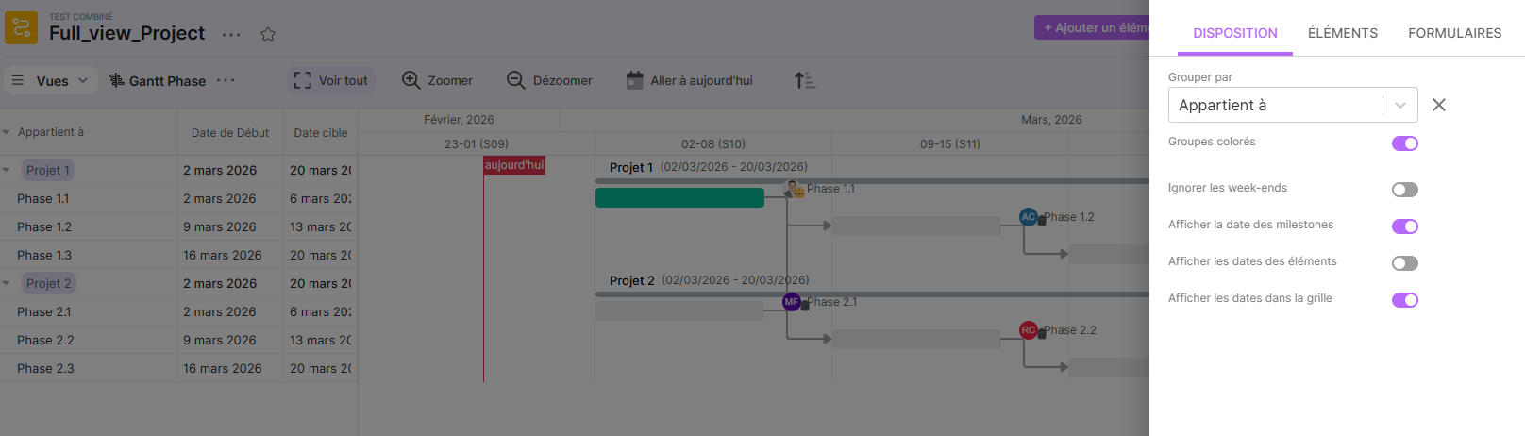Enable Ignorer les week-ends toggle
This screenshot has height=436, width=1525.
tap(1404, 190)
